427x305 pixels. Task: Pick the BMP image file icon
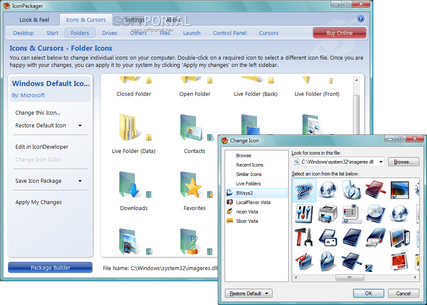click(x=400, y=261)
